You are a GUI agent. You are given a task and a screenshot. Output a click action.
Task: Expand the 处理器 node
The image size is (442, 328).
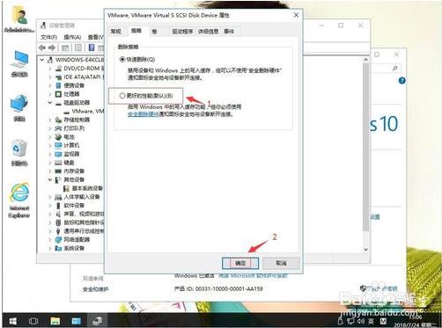coord(50,94)
